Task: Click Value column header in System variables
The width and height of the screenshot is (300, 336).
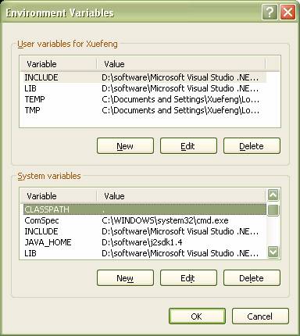Action: [181, 196]
